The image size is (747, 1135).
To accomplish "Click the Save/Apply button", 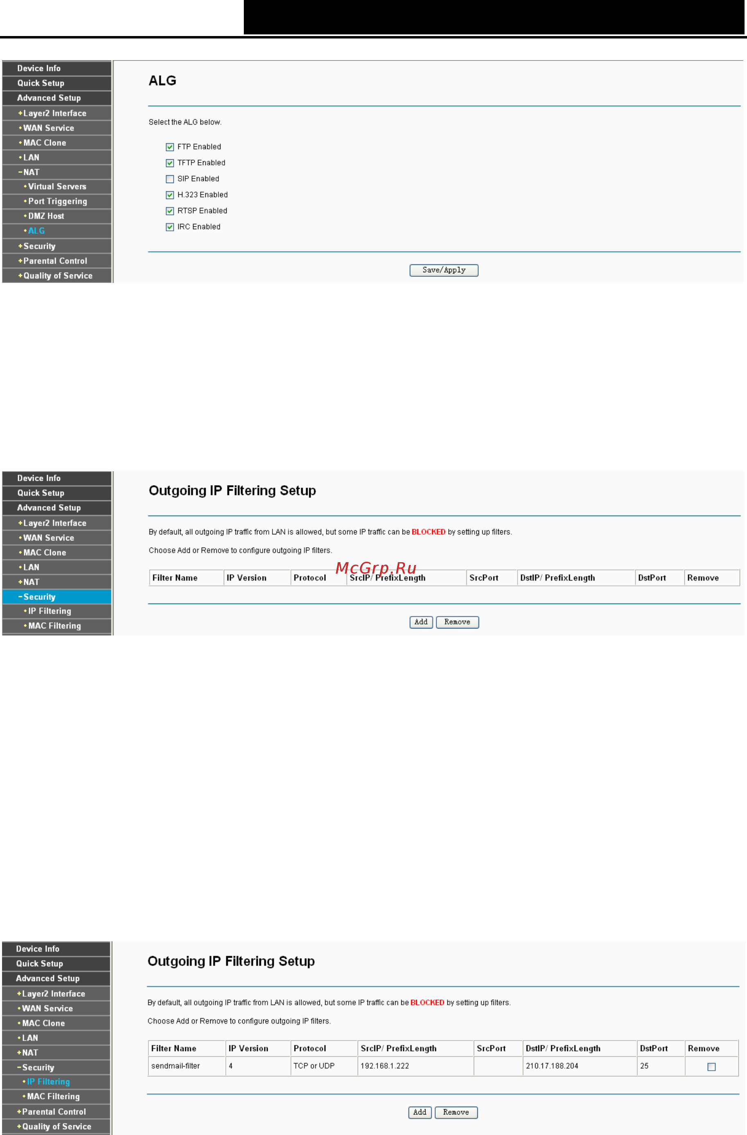I will [x=443, y=270].
